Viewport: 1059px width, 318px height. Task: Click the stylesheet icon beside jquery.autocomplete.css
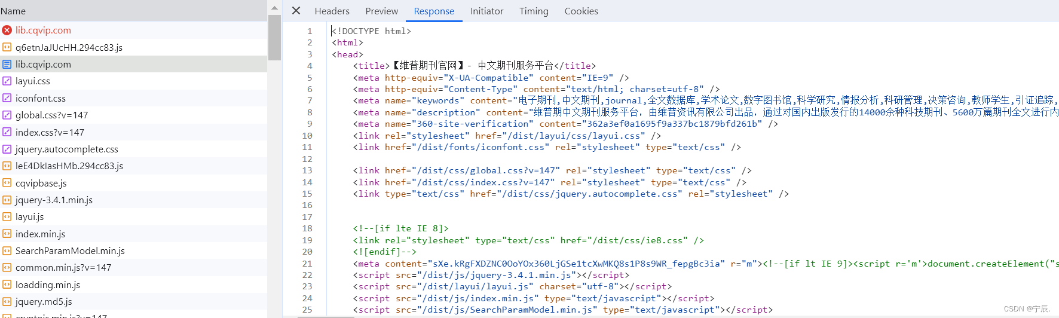tap(7, 149)
